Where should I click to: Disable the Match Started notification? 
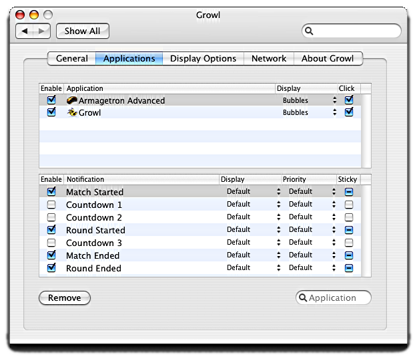(51, 192)
